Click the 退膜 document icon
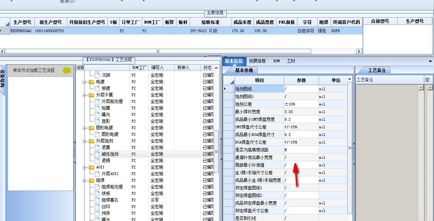 [97, 148]
